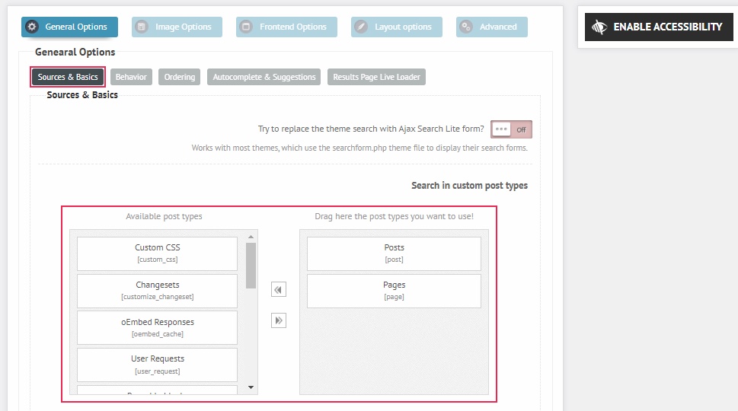
Task: Select the User Requests post type
Action: (x=157, y=365)
